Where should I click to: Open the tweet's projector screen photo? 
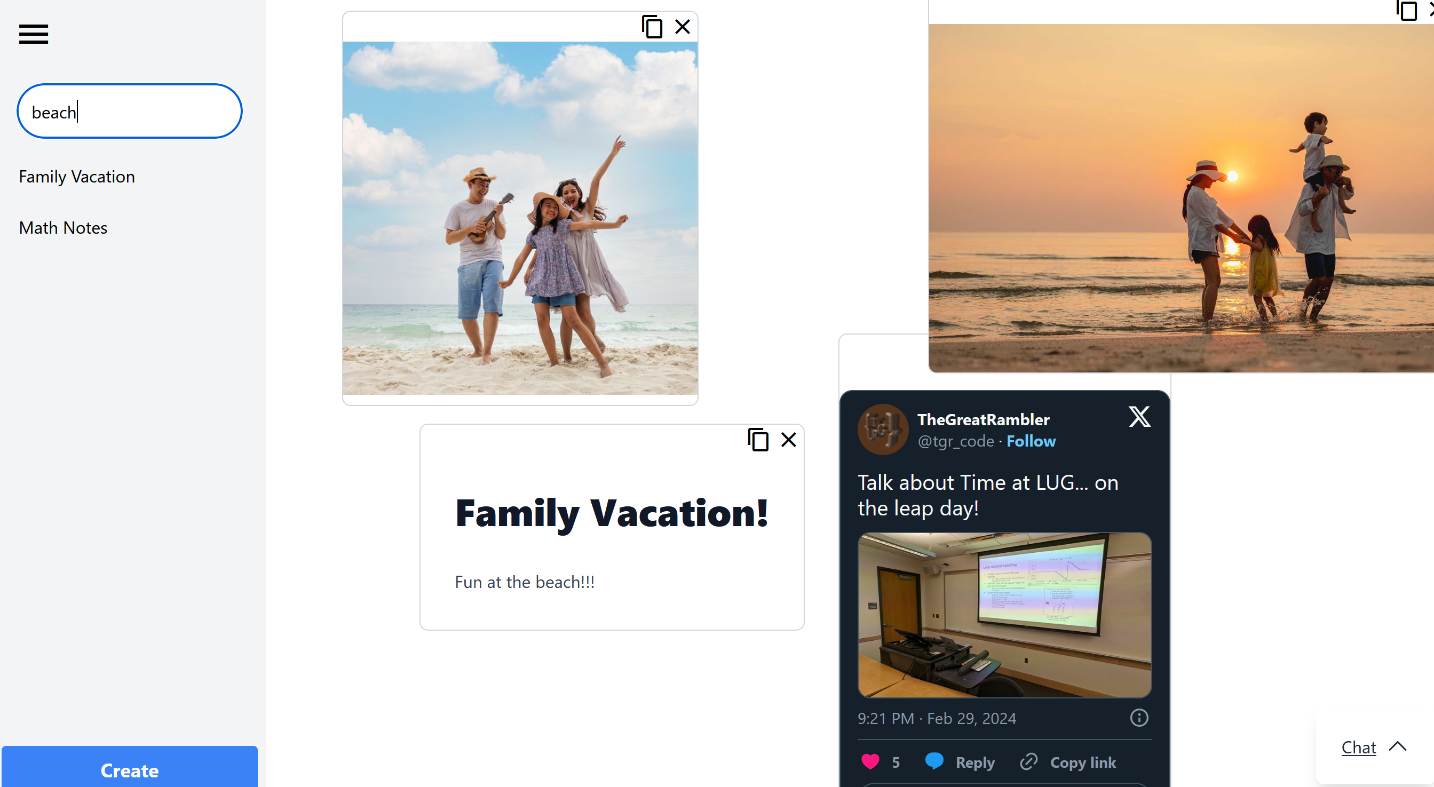tap(1004, 615)
